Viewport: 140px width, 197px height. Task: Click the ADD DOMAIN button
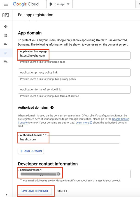(x=31, y=151)
